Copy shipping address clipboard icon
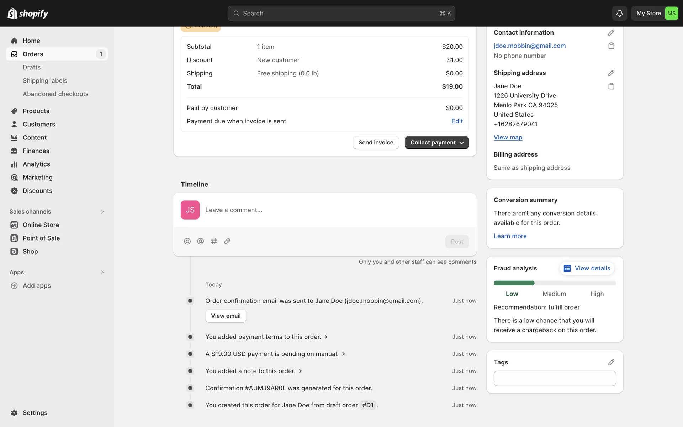 pyautogui.click(x=611, y=86)
